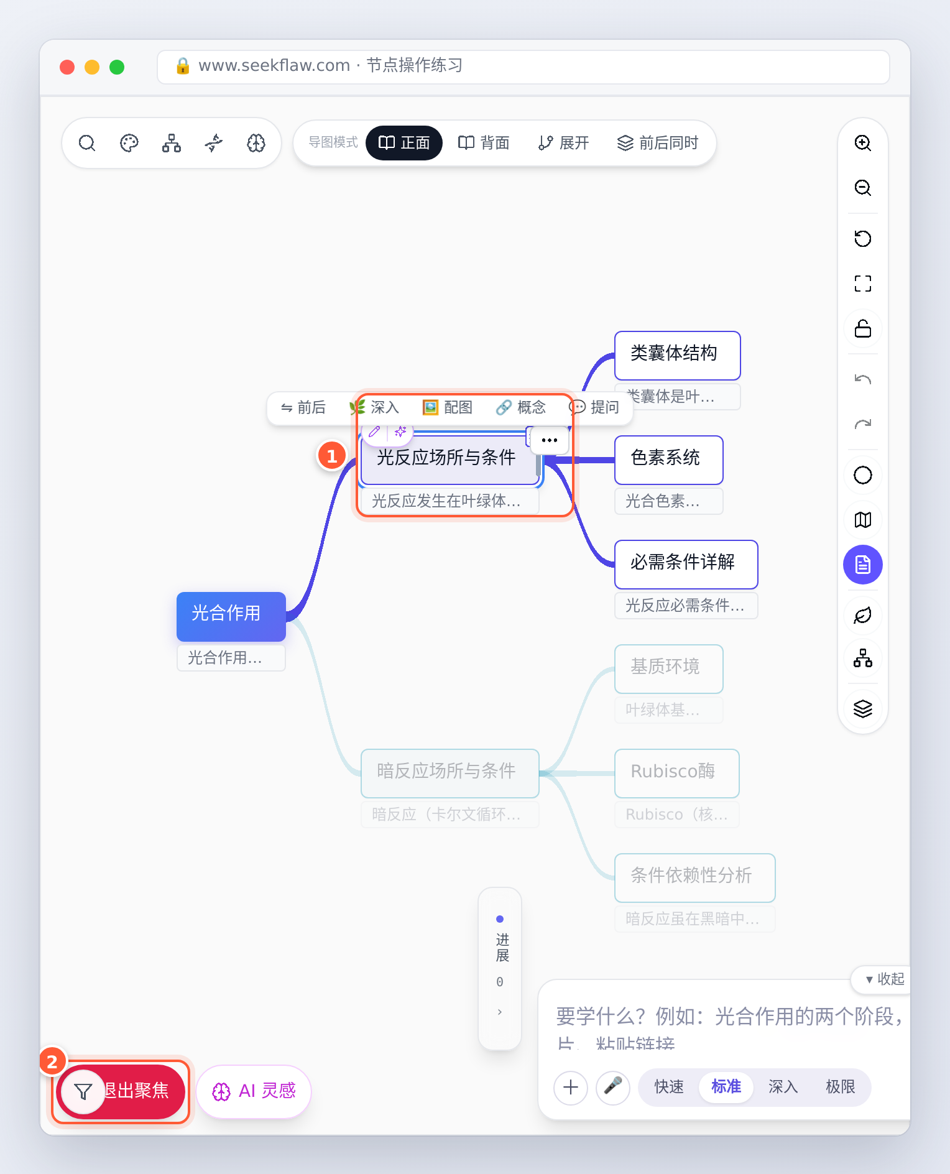Click the hierarchy icon in right sidebar
The height and width of the screenshot is (1174, 950).
click(863, 658)
